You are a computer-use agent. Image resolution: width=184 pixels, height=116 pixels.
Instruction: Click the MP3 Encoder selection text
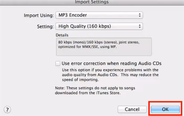[x=73, y=15]
